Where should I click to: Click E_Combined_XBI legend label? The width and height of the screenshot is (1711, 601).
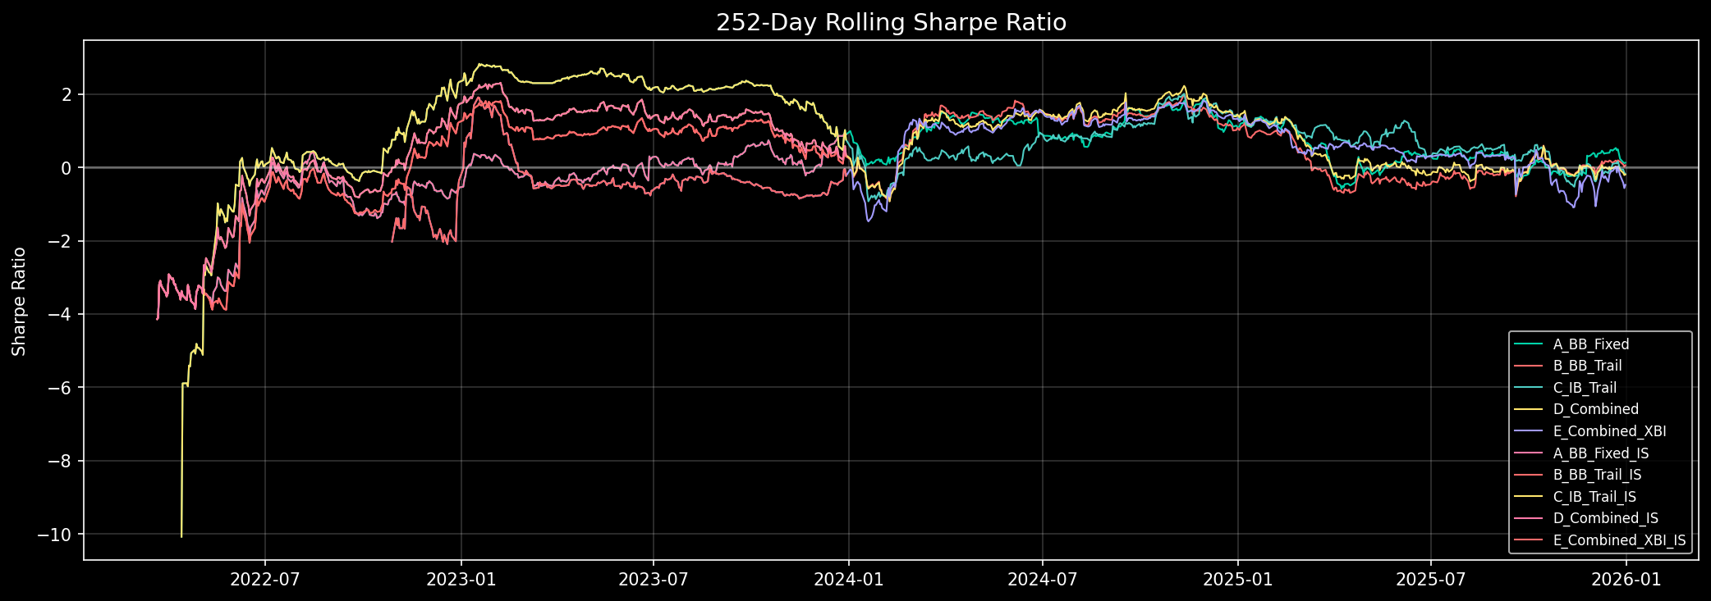click(1603, 431)
